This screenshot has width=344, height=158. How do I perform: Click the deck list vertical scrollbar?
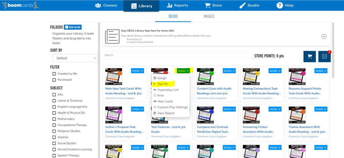coord(333,51)
